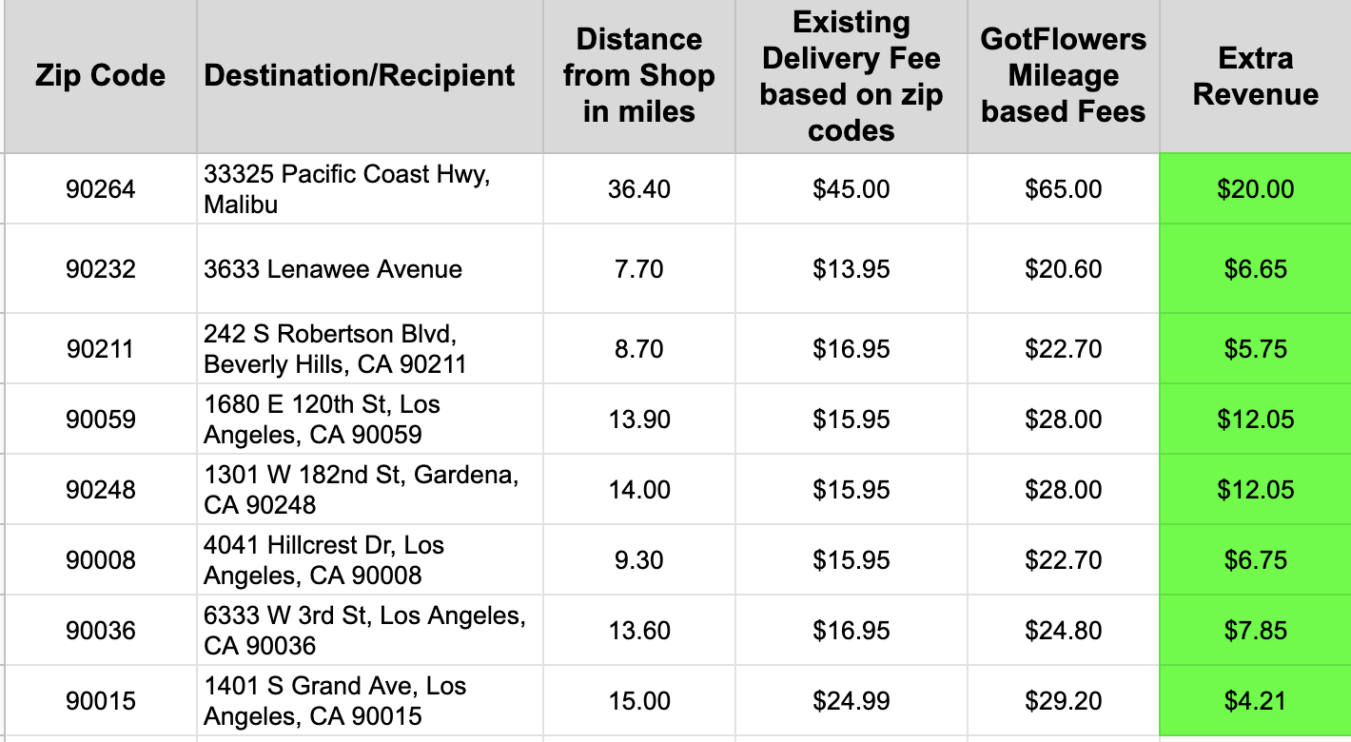Select the Destination/Recipient header cell
The height and width of the screenshot is (742, 1351).
point(360,76)
